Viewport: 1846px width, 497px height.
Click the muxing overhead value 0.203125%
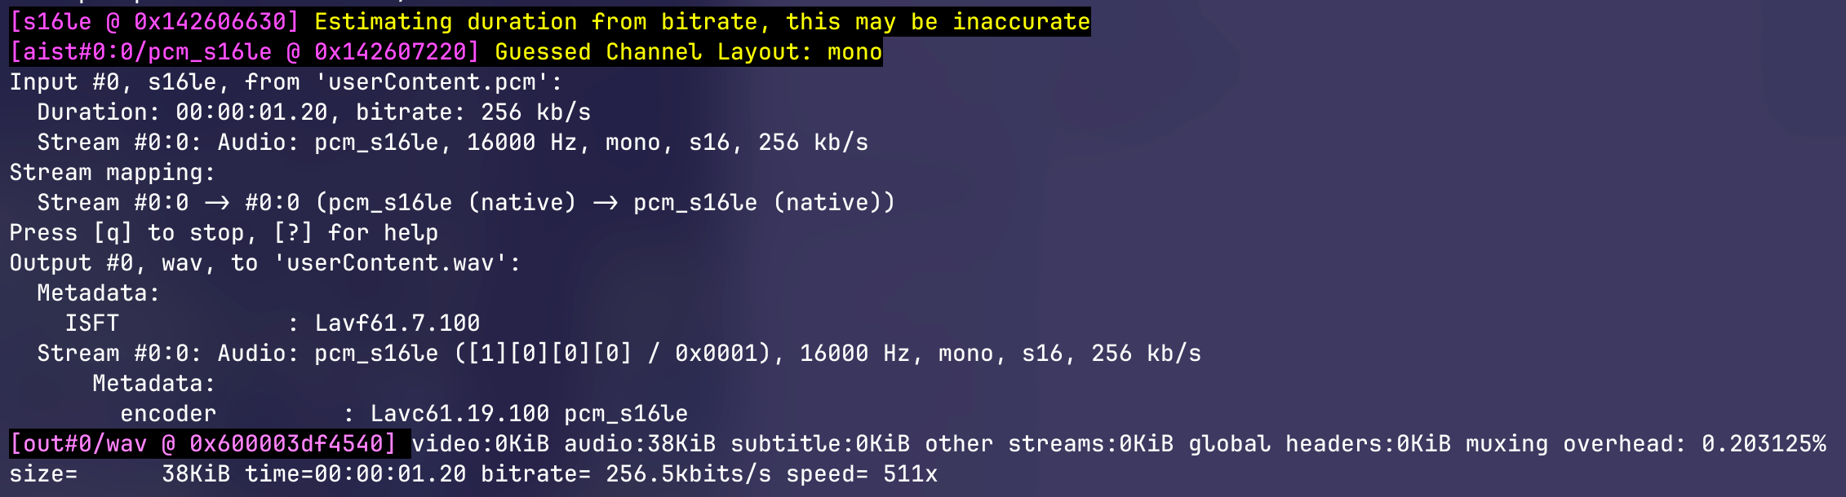(x=1764, y=444)
